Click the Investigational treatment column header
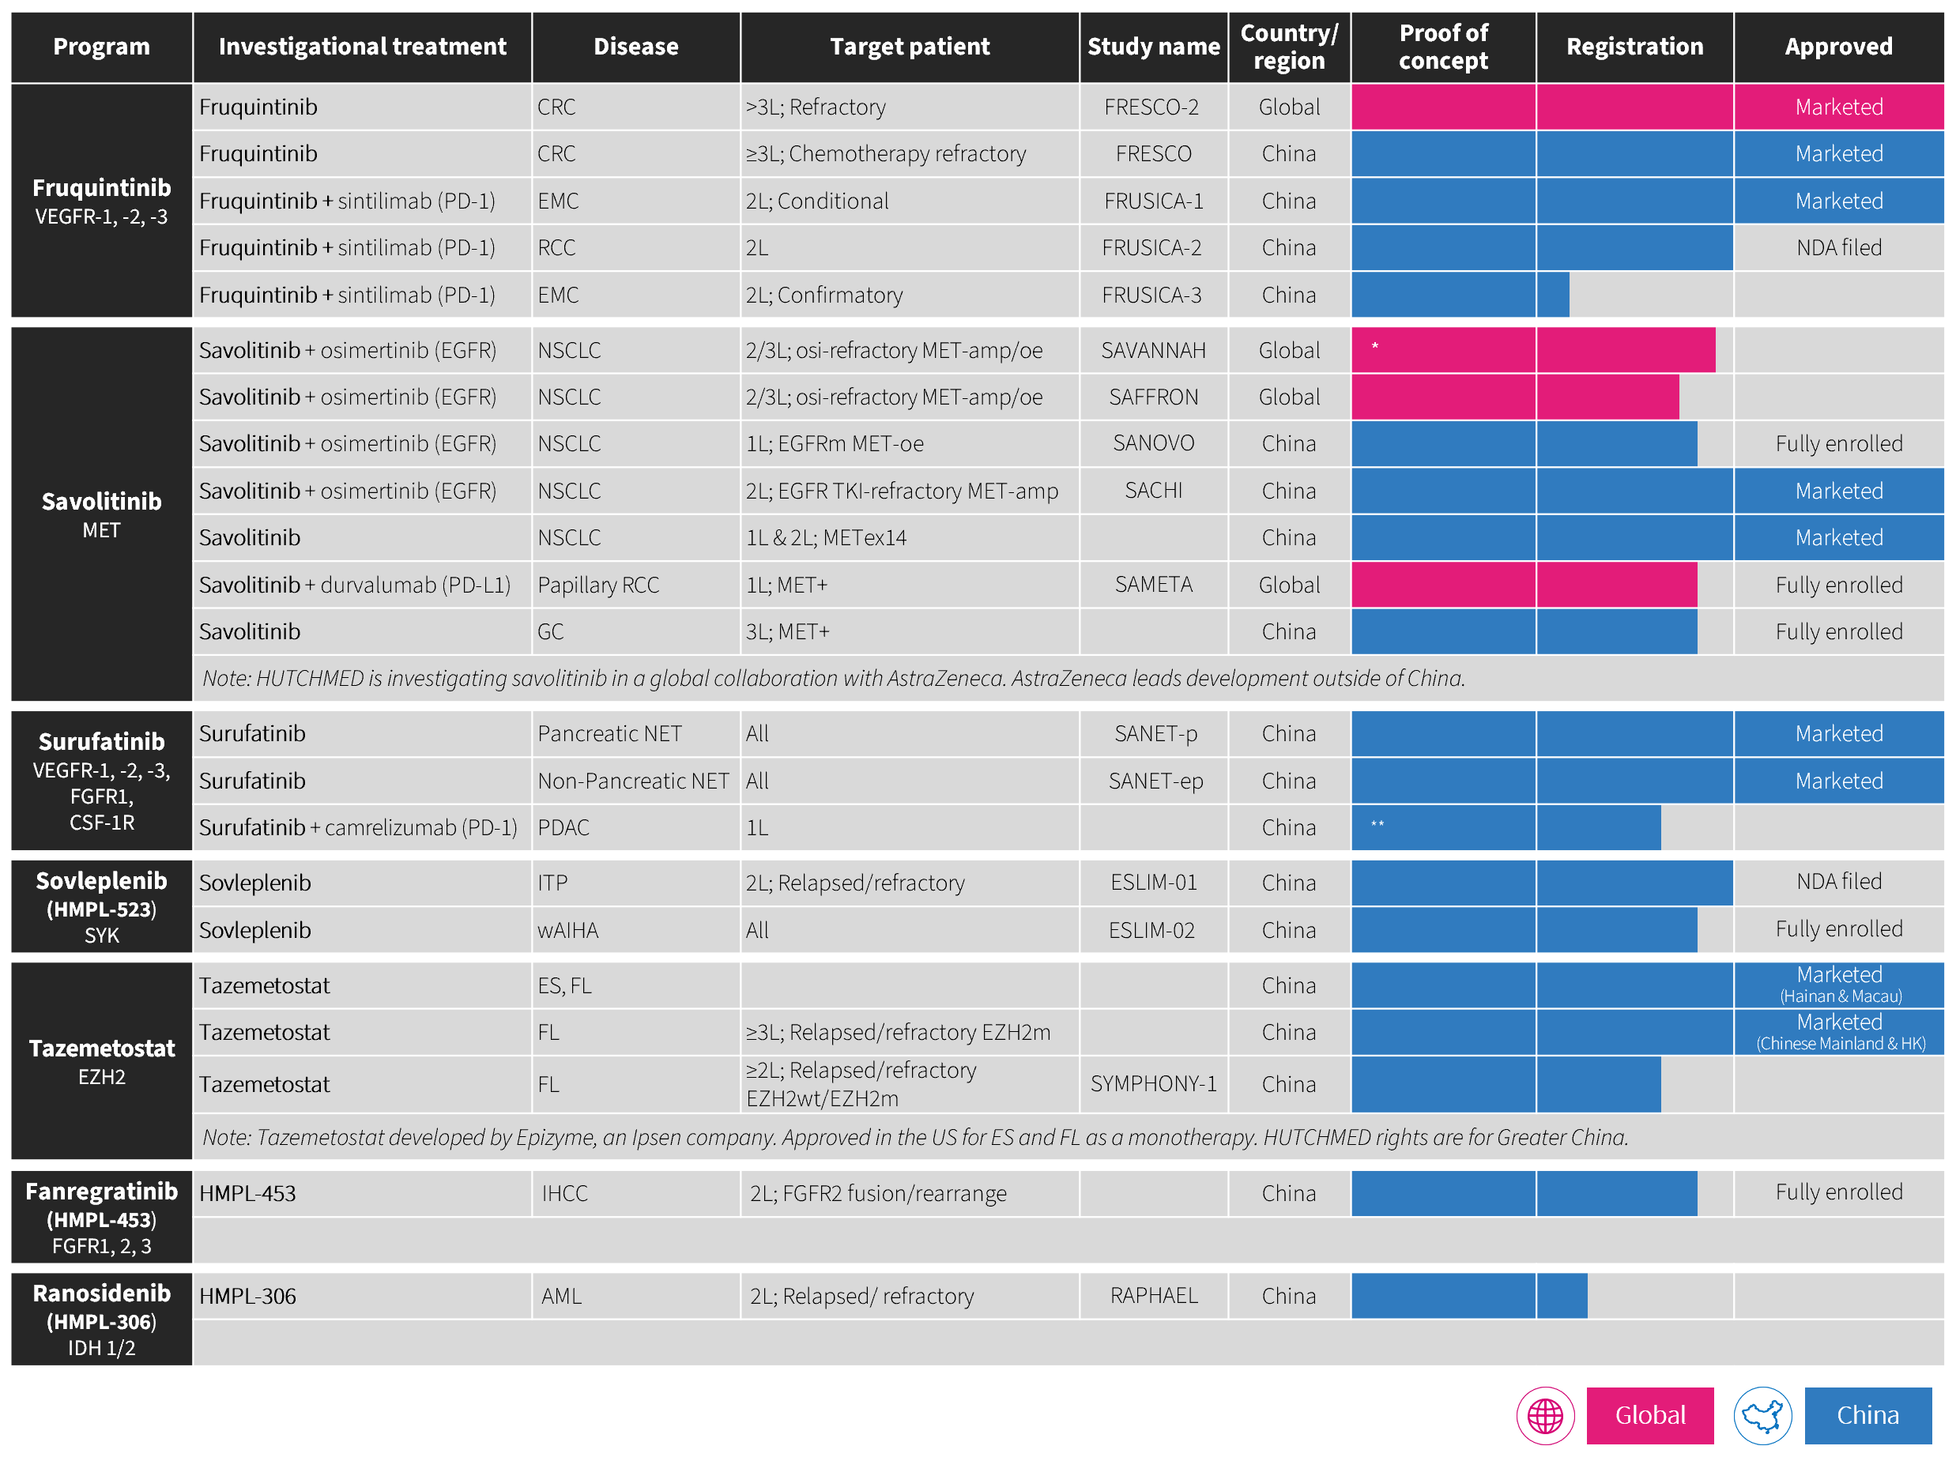Viewport: 1956px width, 1476px height. (x=362, y=47)
